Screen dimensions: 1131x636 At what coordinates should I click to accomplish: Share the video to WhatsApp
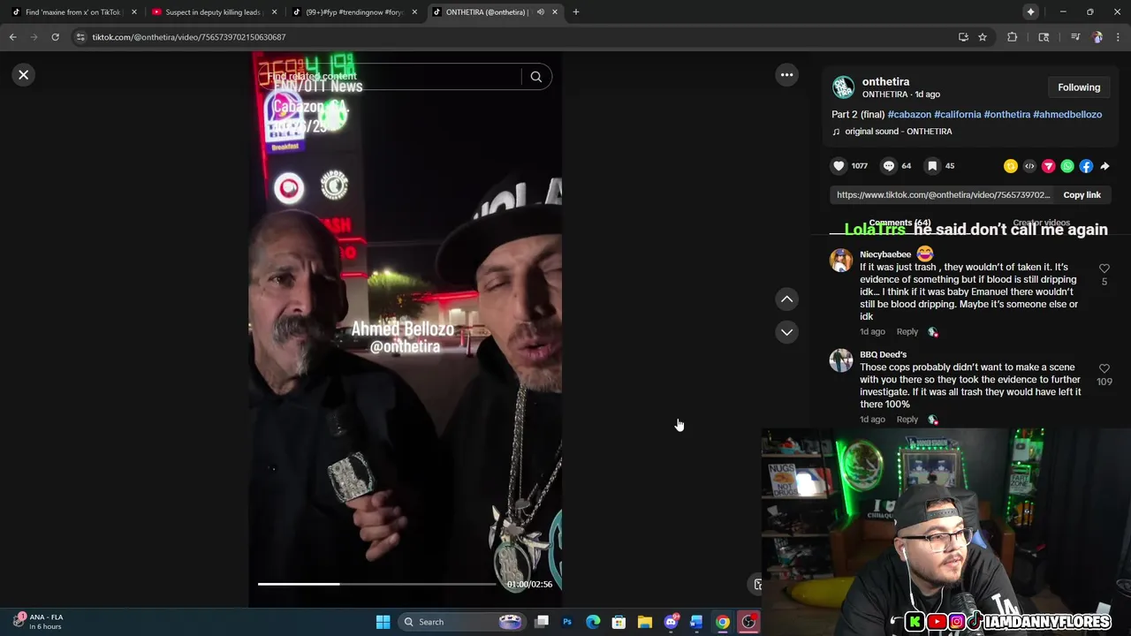1067,166
